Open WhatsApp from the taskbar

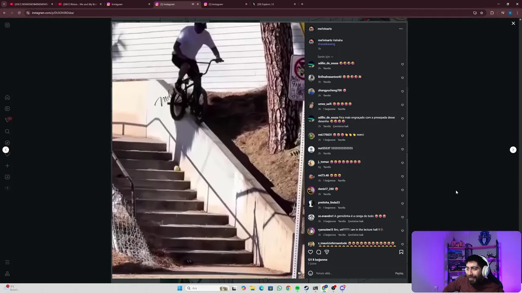pos(279,288)
